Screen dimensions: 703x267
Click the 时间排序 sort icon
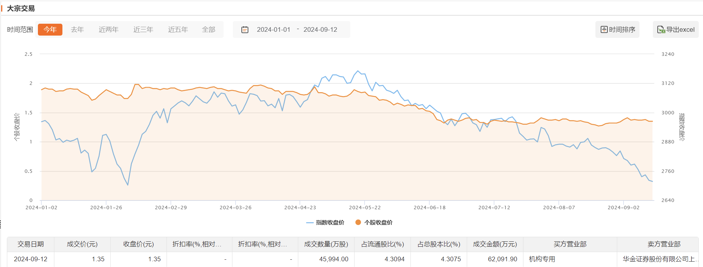click(x=604, y=29)
